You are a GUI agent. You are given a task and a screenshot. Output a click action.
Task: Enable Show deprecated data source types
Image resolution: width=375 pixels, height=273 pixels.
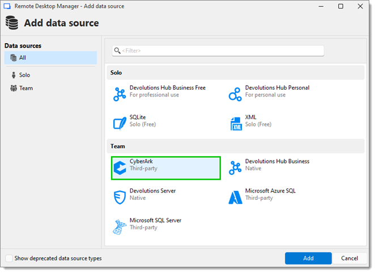9,258
